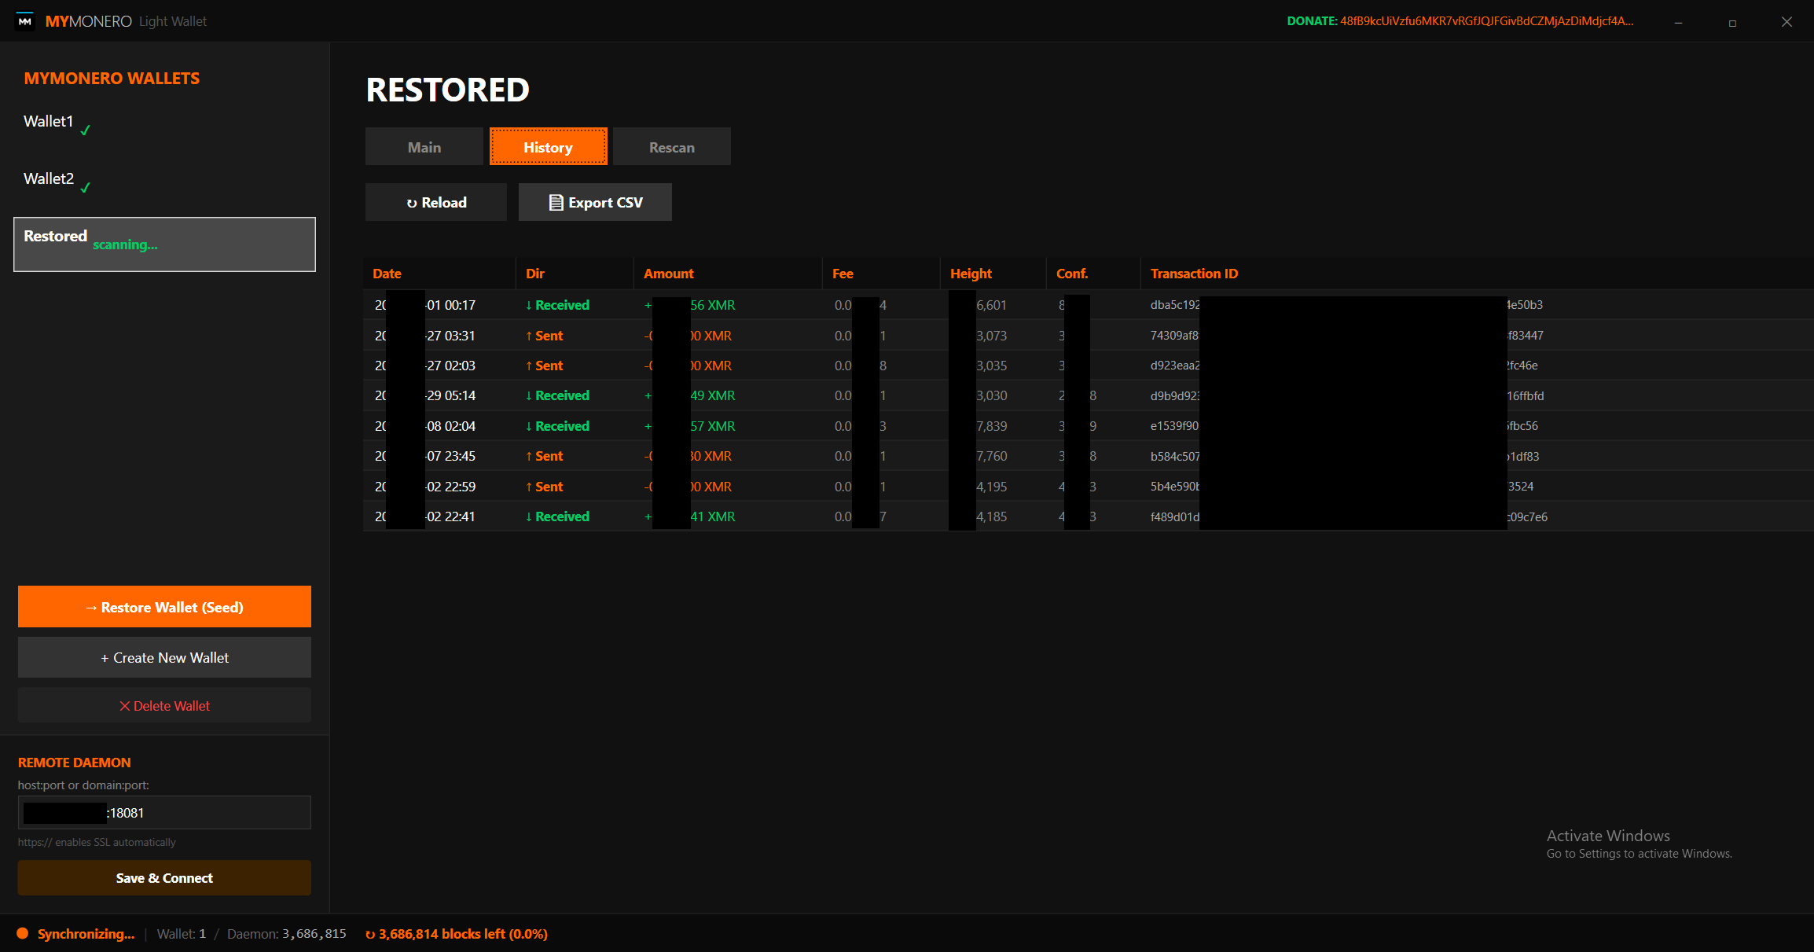Viewport: 1814px width, 952px height.
Task: Click the MyMonero logo icon in title bar
Action: click(25, 21)
